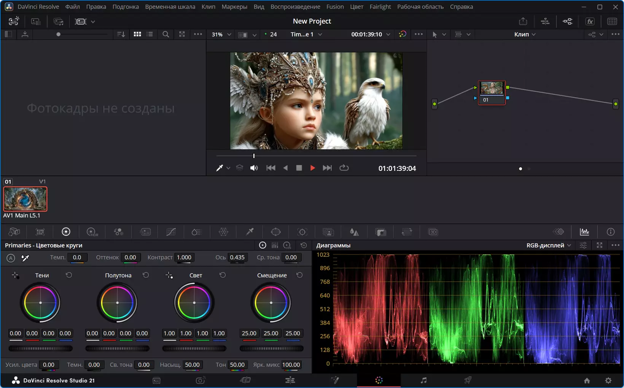
Task: Open the Маркеры menu
Action: pyautogui.click(x=234, y=6)
